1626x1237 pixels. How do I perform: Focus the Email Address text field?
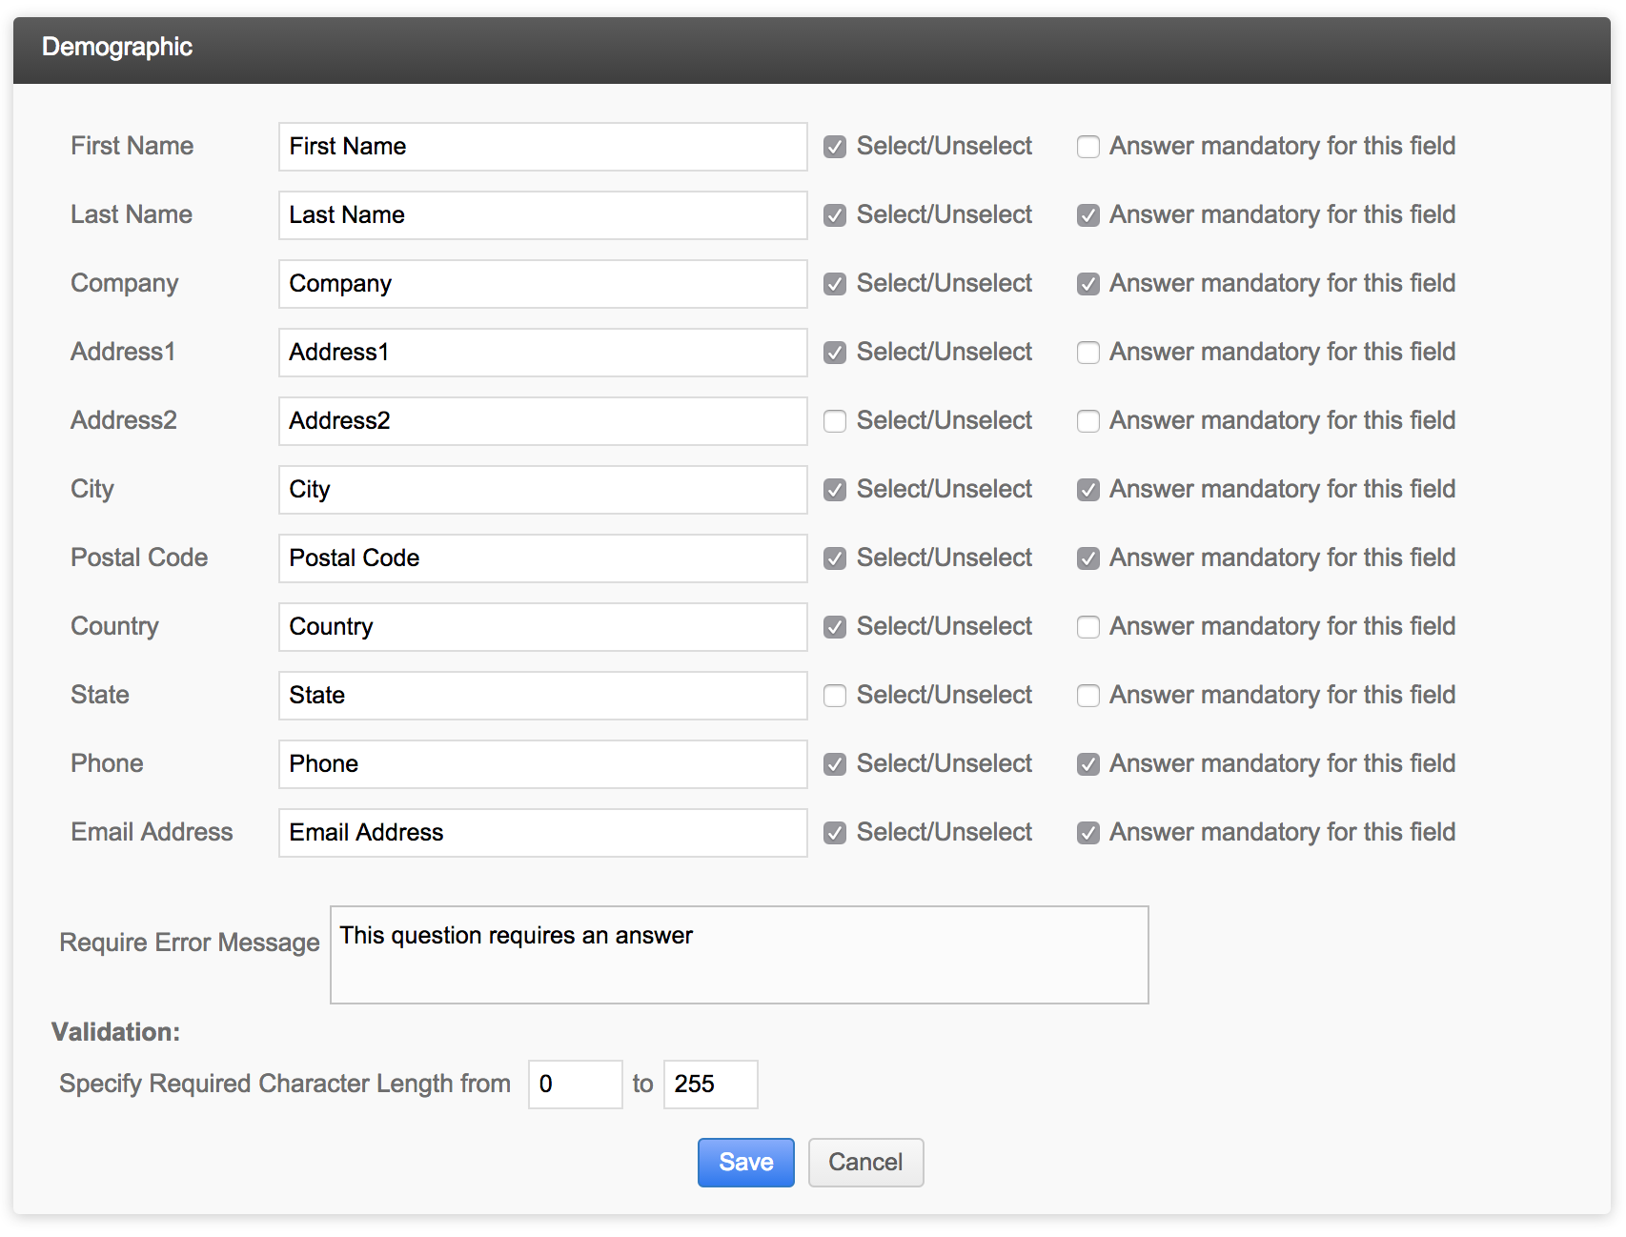(x=543, y=833)
